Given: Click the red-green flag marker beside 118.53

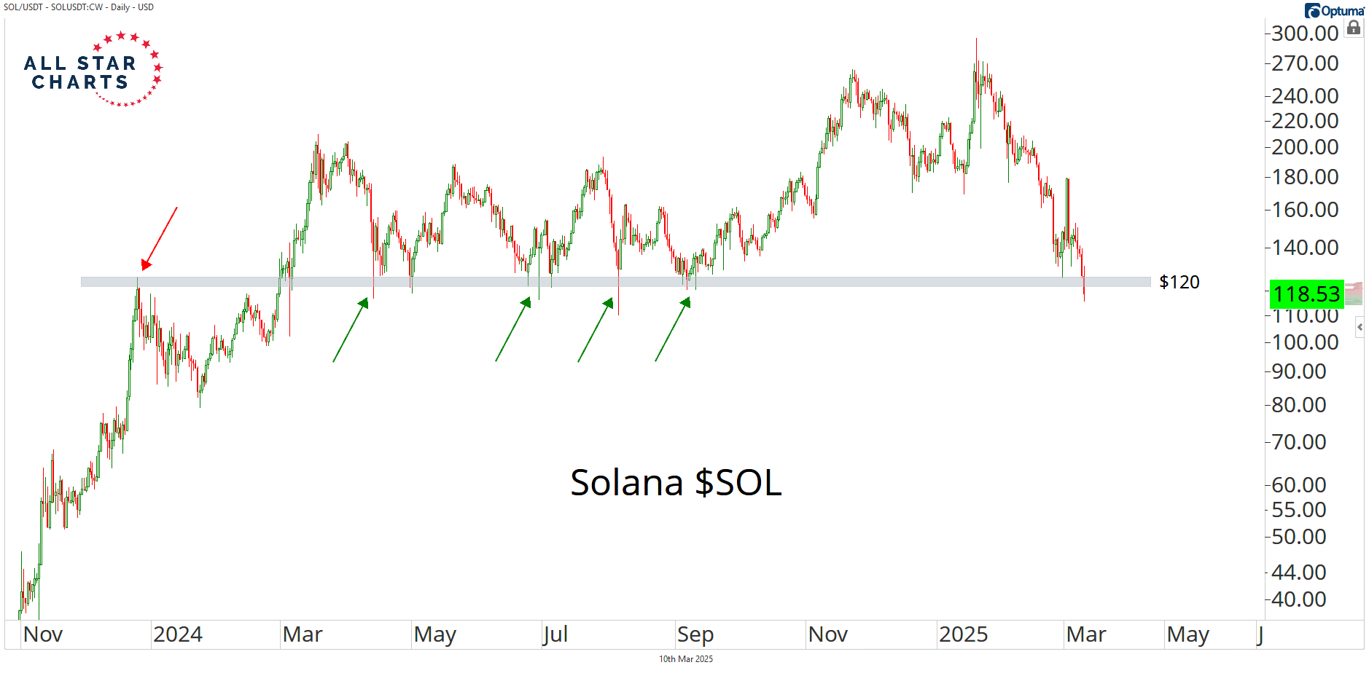Looking at the screenshot, I should (1354, 294).
